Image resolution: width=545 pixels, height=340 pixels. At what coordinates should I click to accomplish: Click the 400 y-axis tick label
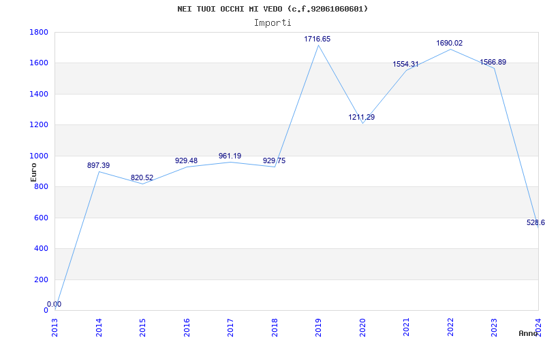coord(41,249)
